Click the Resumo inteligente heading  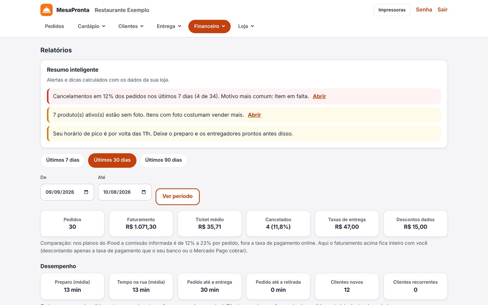[x=73, y=70]
